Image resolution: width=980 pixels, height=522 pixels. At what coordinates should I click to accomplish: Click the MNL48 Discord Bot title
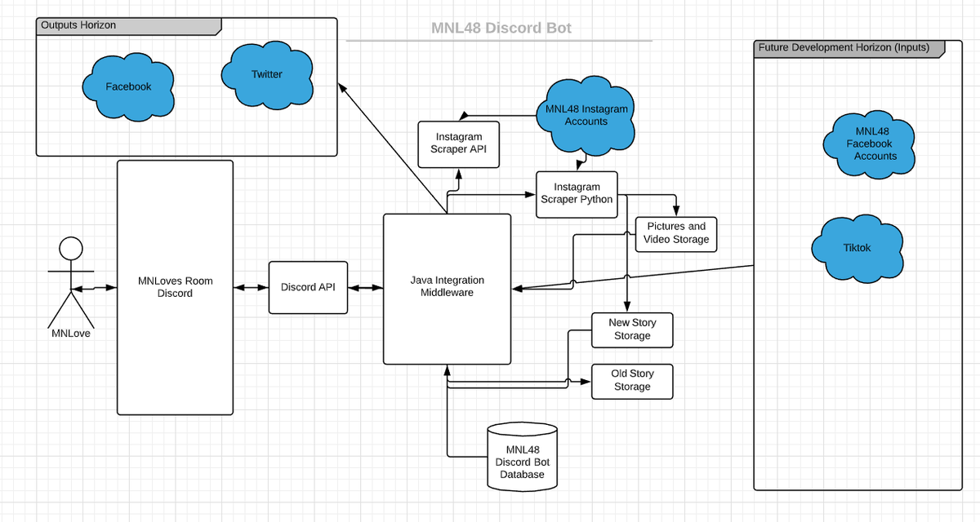coord(501,28)
